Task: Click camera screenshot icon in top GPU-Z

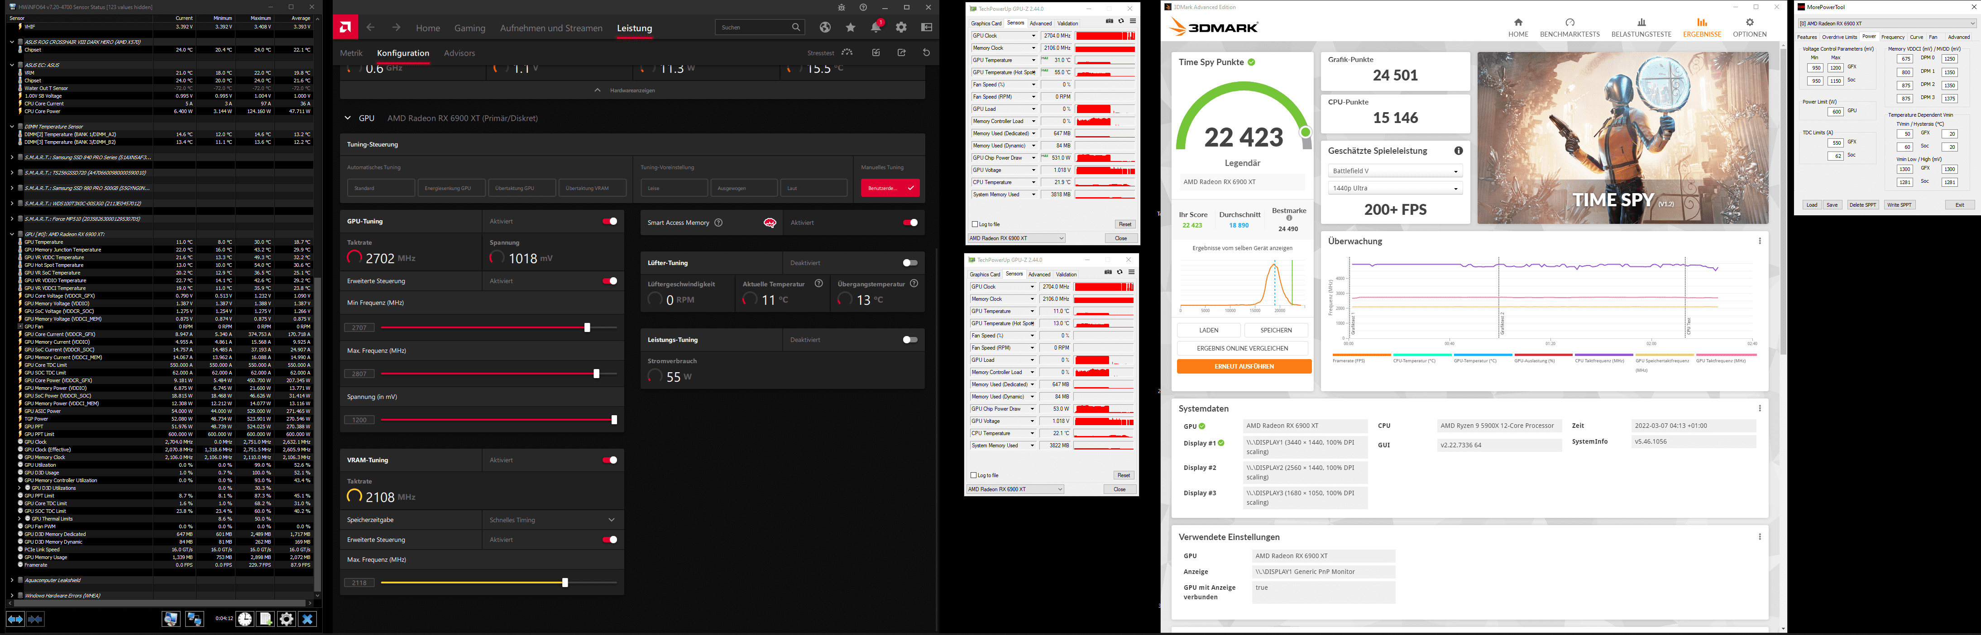Action: point(1110,22)
